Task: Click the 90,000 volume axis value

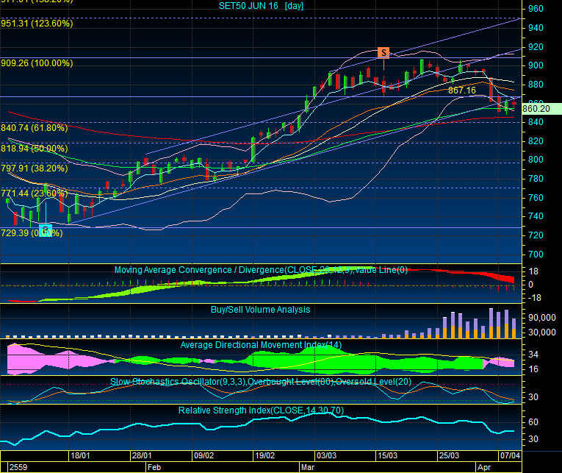Action: [542, 318]
